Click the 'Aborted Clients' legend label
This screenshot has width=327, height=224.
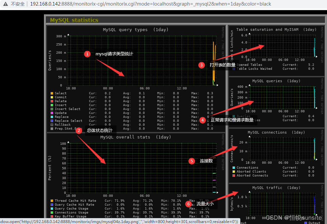click(251, 172)
